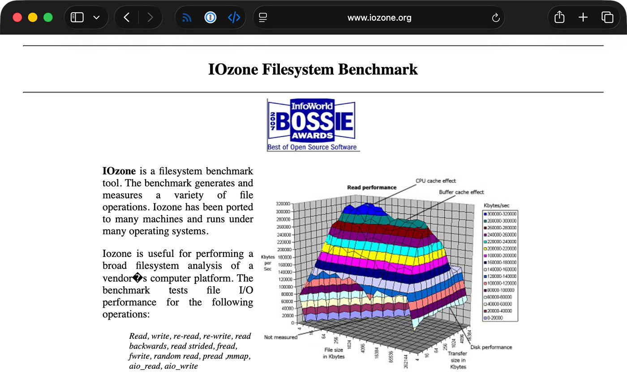Select 'Not measured' chart label

pos(280,337)
